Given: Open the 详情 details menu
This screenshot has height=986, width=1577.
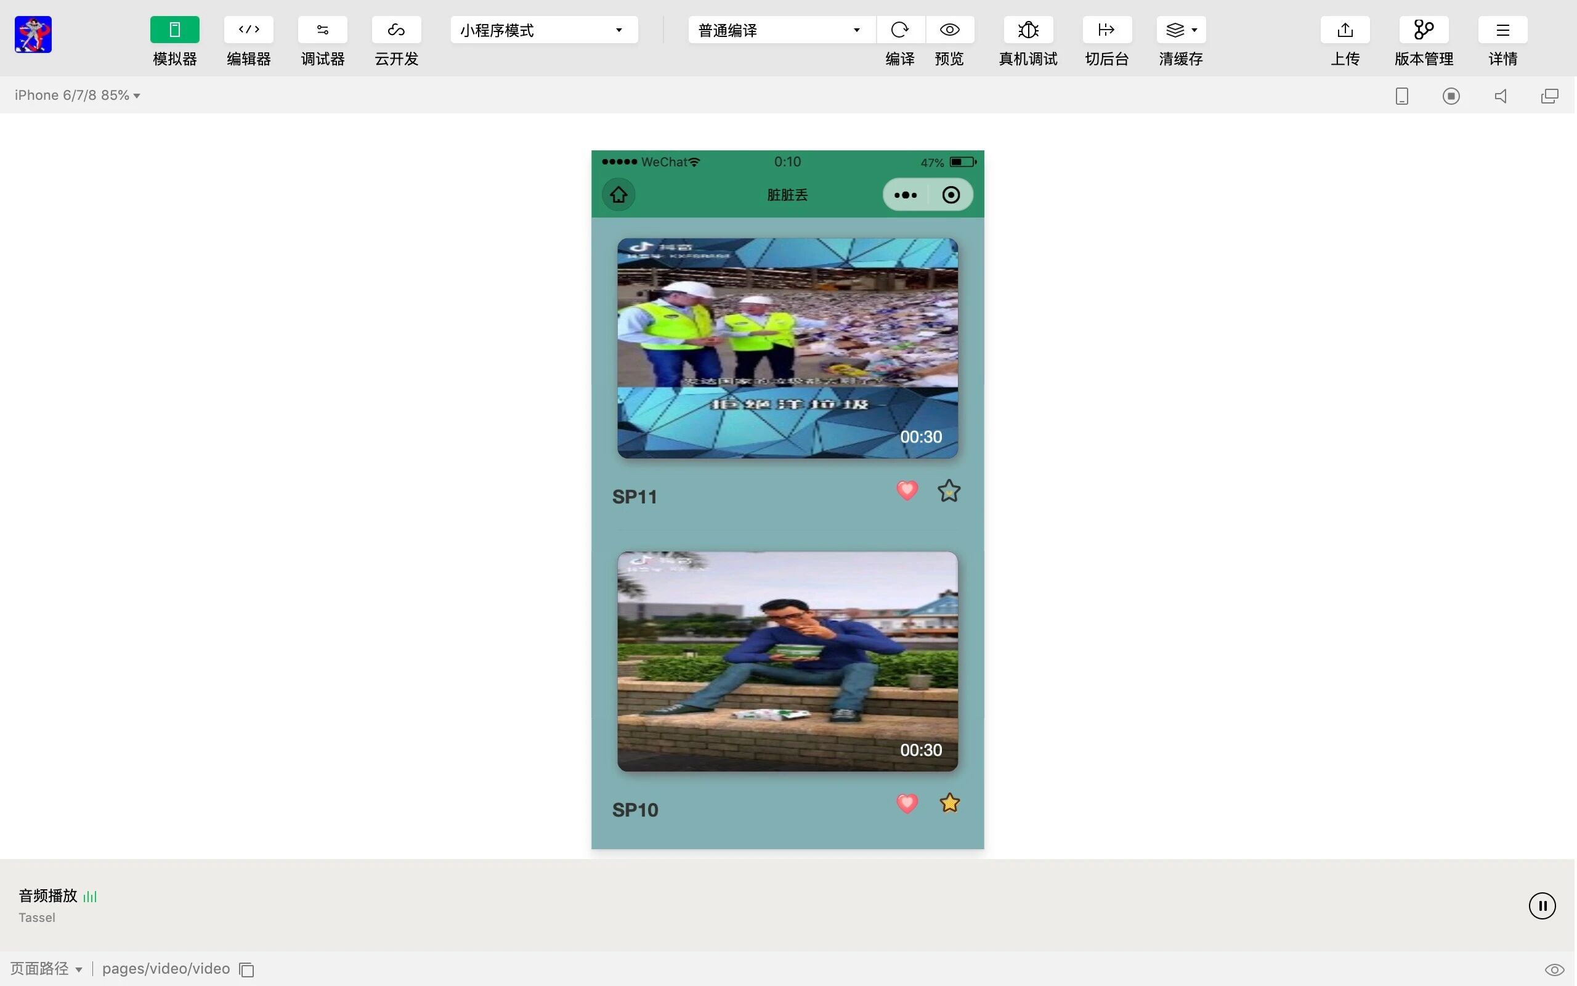Looking at the screenshot, I should [1502, 30].
